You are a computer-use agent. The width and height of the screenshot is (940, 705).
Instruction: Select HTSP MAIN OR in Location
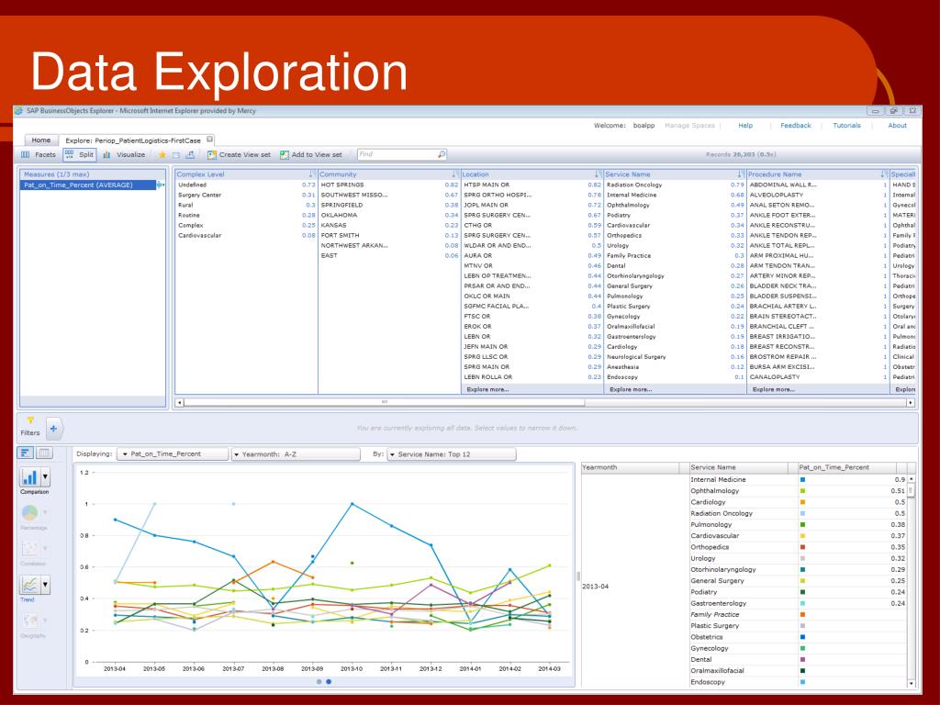(532, 185)
